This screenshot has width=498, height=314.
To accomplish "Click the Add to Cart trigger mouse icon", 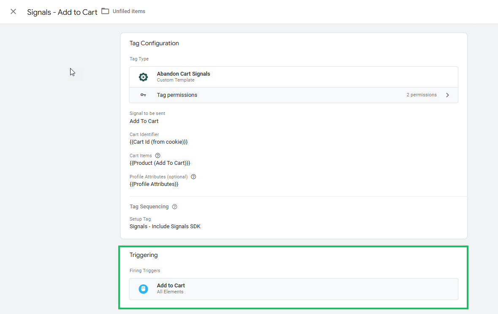I will (x=143, y=289).
